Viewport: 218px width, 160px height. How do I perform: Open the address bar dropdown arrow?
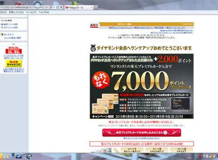(x=54, y=7)
